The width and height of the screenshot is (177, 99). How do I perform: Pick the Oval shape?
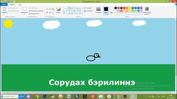(x=69, y=8)
